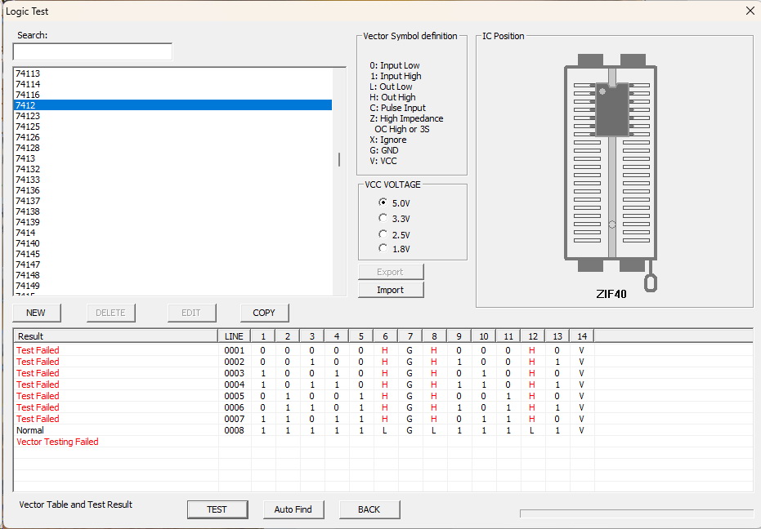
Task: Select 3.3V VCC voltage
Action: (383, 218)
